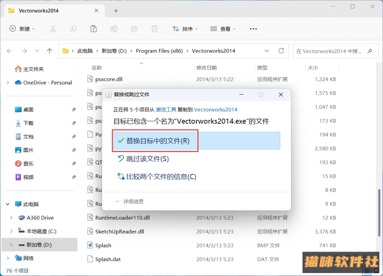Open the 查看 view dropdown
The height and width of the screenshot is (276, 383).
click(x=223, y=29)
